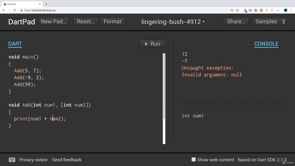The width and height of the screenshot is (295, 166).
Task: Open the Privacy notice link
Action: (33, 160)
